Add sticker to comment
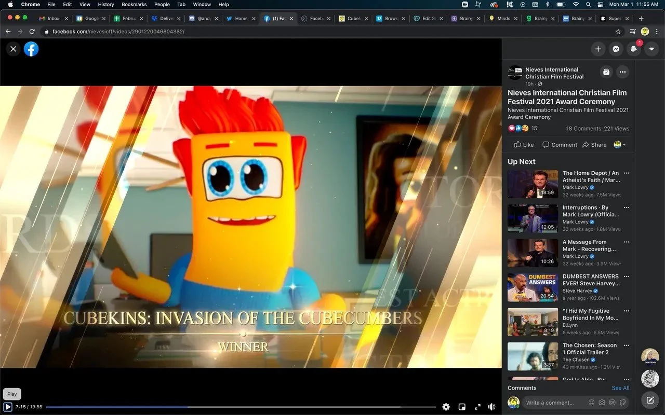The width and height of the screenshot is (665, 415). 622,403
